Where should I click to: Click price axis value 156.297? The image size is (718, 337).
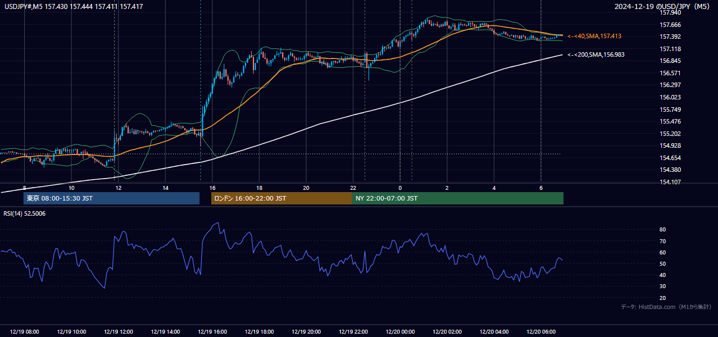[x=670, y=85]
